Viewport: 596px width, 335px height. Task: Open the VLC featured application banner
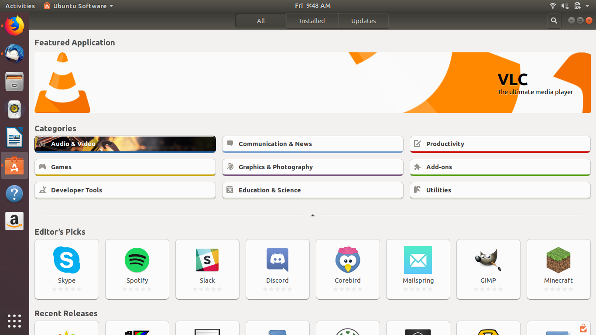click(x=312, y=83)
